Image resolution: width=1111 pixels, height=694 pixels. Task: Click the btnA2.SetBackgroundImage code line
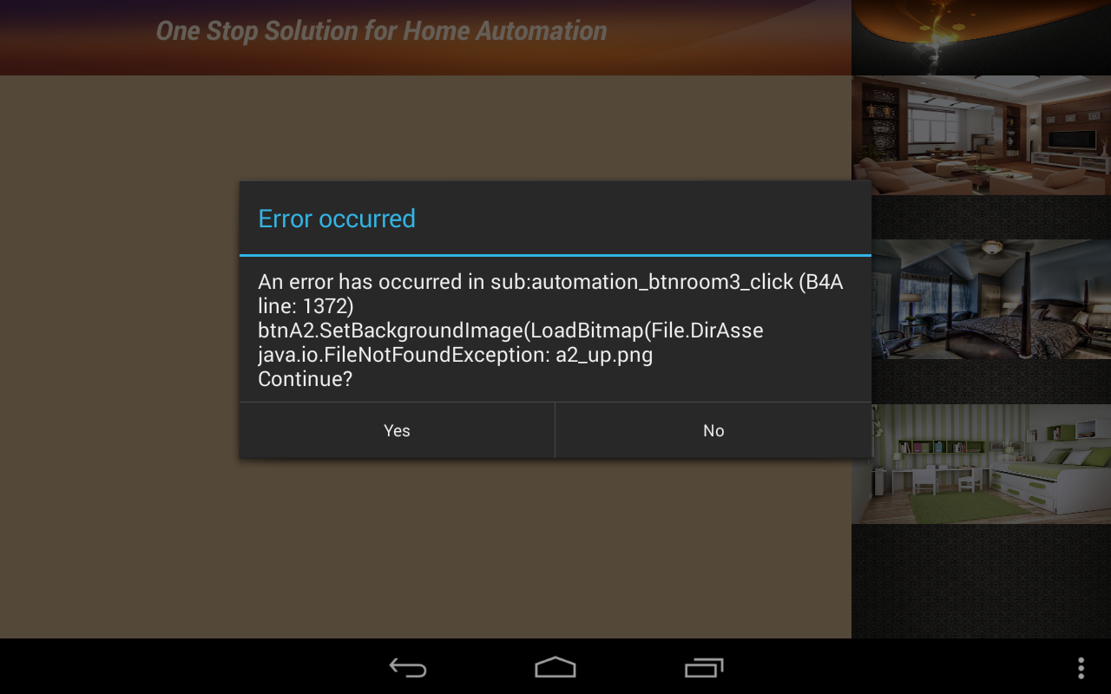coord(510,331)
